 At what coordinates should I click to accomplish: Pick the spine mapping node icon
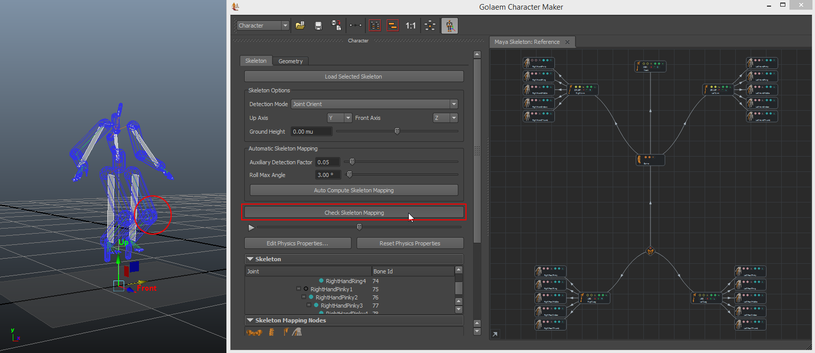tap(271, 332)
